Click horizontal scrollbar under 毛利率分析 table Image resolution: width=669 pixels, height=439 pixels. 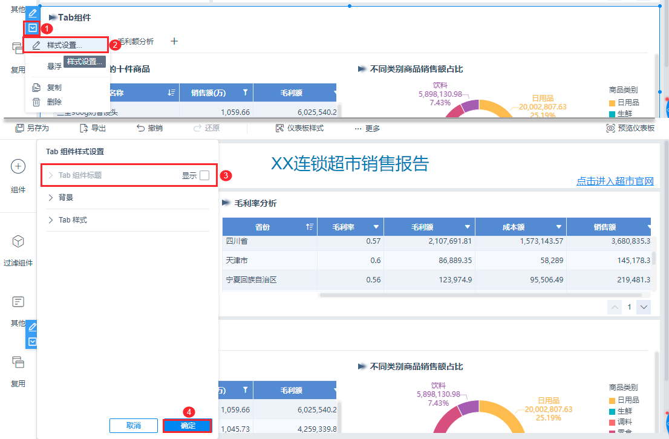point(480,295)
